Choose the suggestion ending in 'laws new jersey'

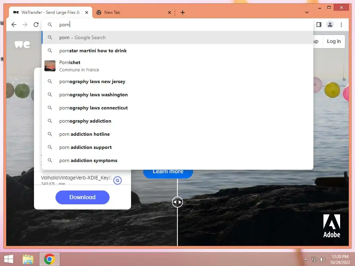tap(177, 81)
